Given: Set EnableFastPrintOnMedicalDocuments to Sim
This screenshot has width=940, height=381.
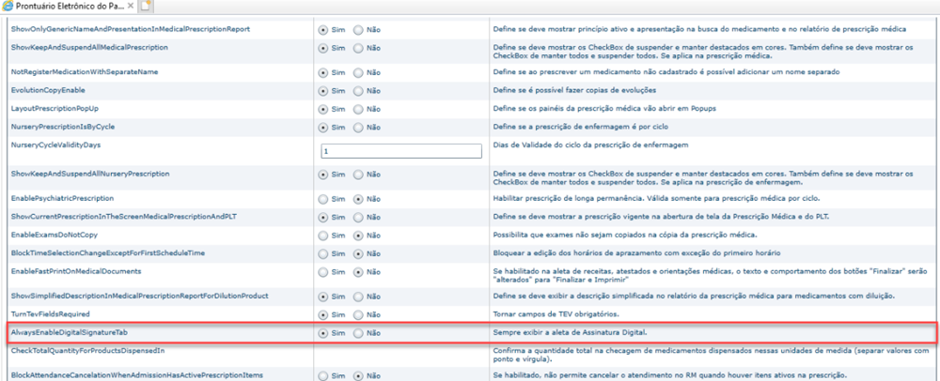Looking at the screenshot, I should [323, 273].
